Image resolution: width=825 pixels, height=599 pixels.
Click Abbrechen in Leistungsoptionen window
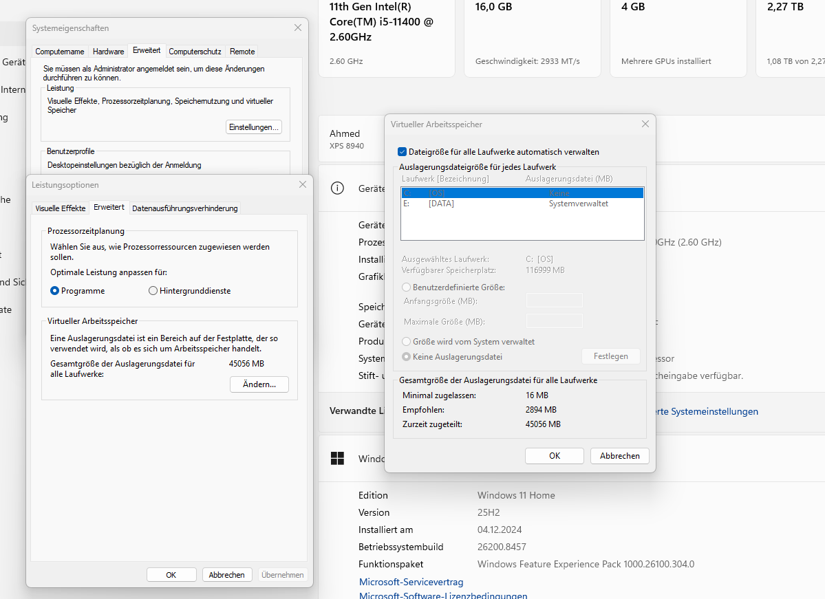(x=227, y=575)
